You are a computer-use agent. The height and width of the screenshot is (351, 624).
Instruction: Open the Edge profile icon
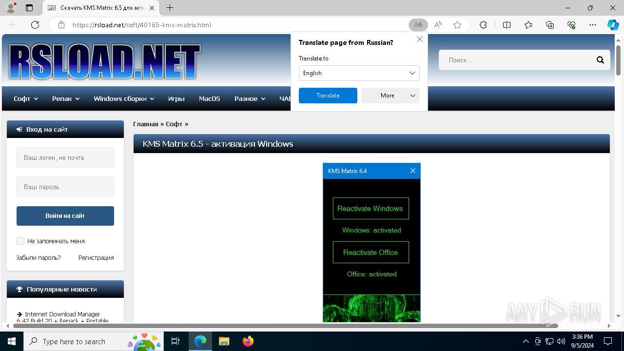click(10, 8)
